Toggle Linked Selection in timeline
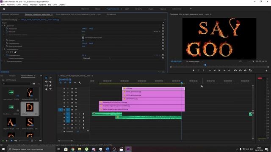Image resolution: width=271 pixels, height=152 pixels. pos(70,83)
